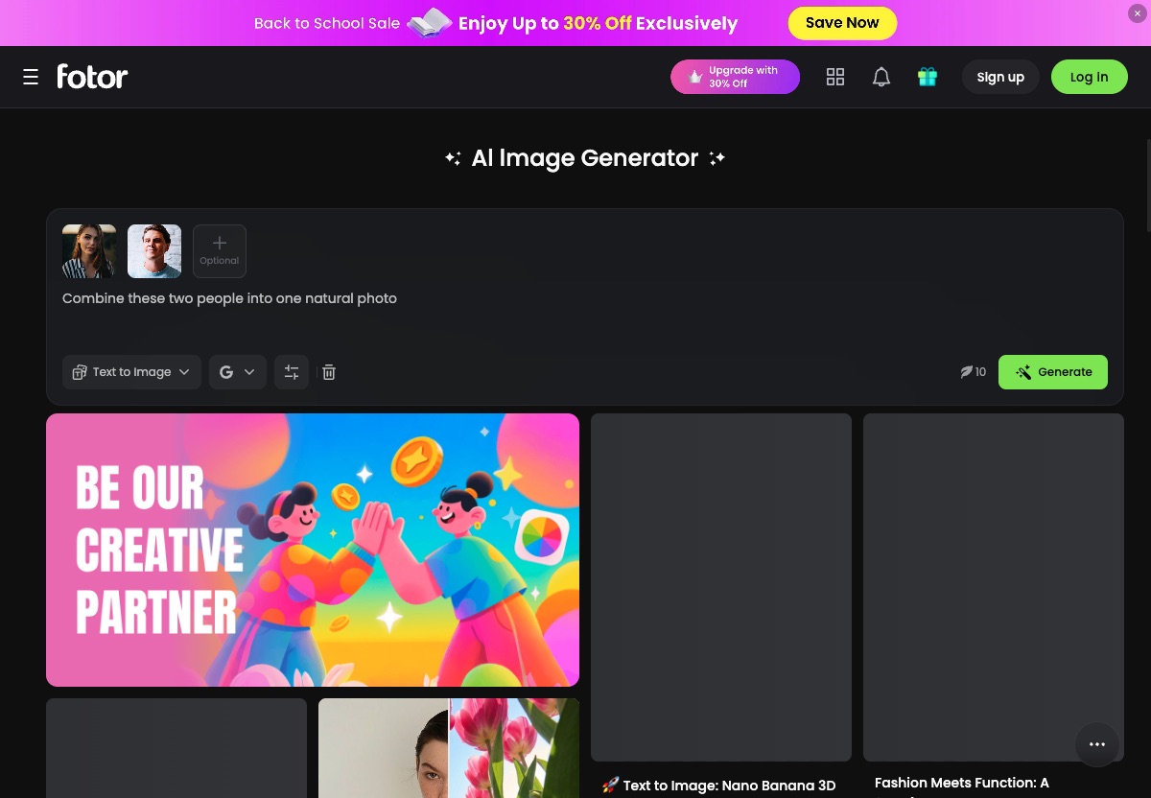Click the 'Enjoy Up to 30% Off Exclusively' text
This screenshot has height=798, width=1151.
click(x=598, y=23)
